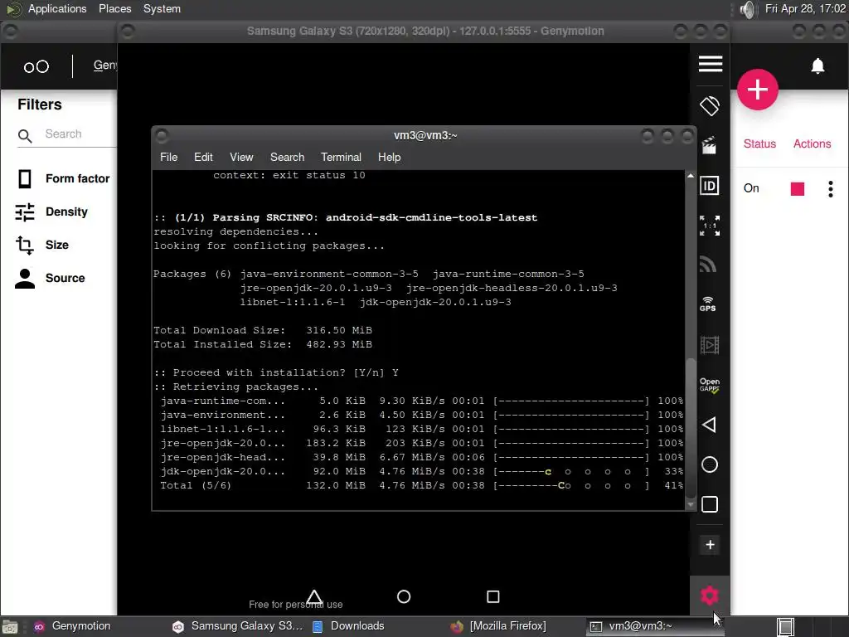The image size is (849, 637).
Task: Open the terminal Terminal menu
Action: [x=341, y=157]
